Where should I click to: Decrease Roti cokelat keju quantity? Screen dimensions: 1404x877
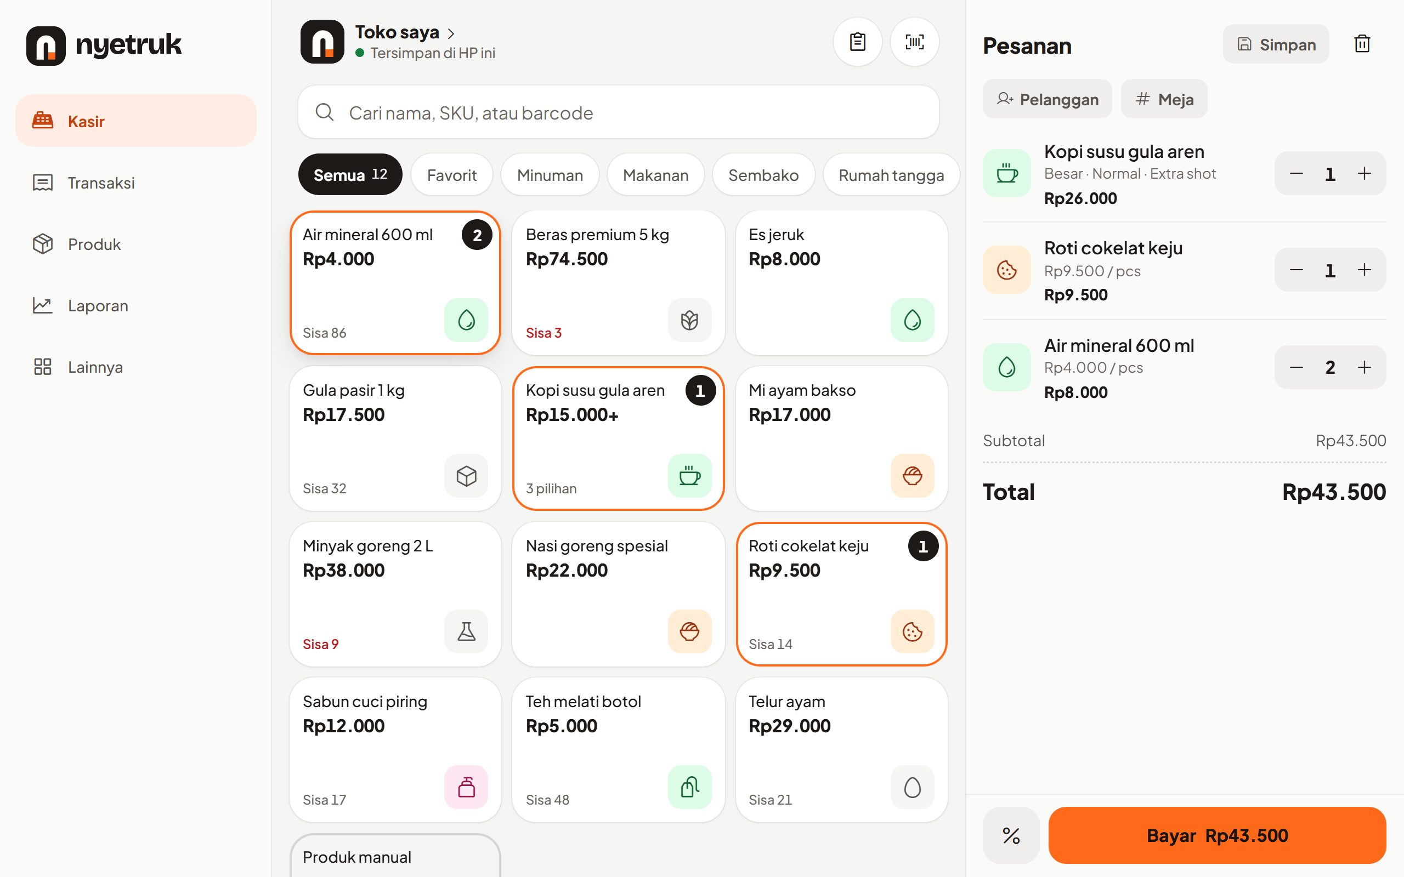[x=1296, y=270]
